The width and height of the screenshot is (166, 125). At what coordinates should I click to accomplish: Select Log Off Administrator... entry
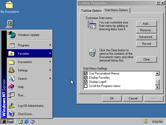point(30,105)
